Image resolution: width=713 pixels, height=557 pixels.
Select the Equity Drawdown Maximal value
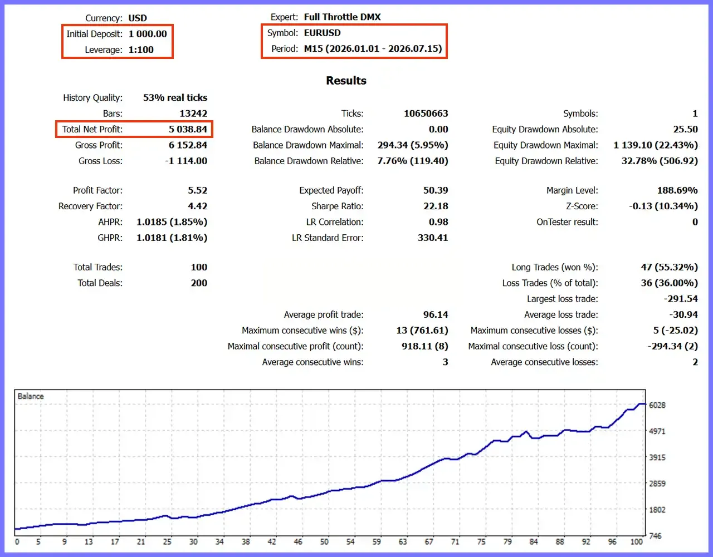pyautogui.click(x=656, y=145)
